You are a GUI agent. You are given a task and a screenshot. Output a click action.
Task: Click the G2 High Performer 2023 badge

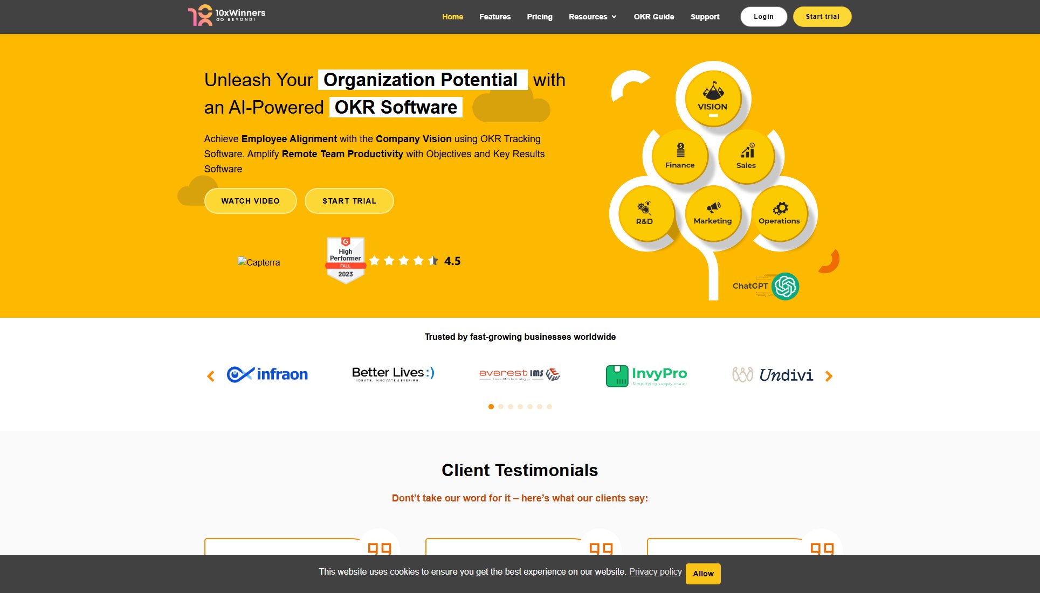345,260
